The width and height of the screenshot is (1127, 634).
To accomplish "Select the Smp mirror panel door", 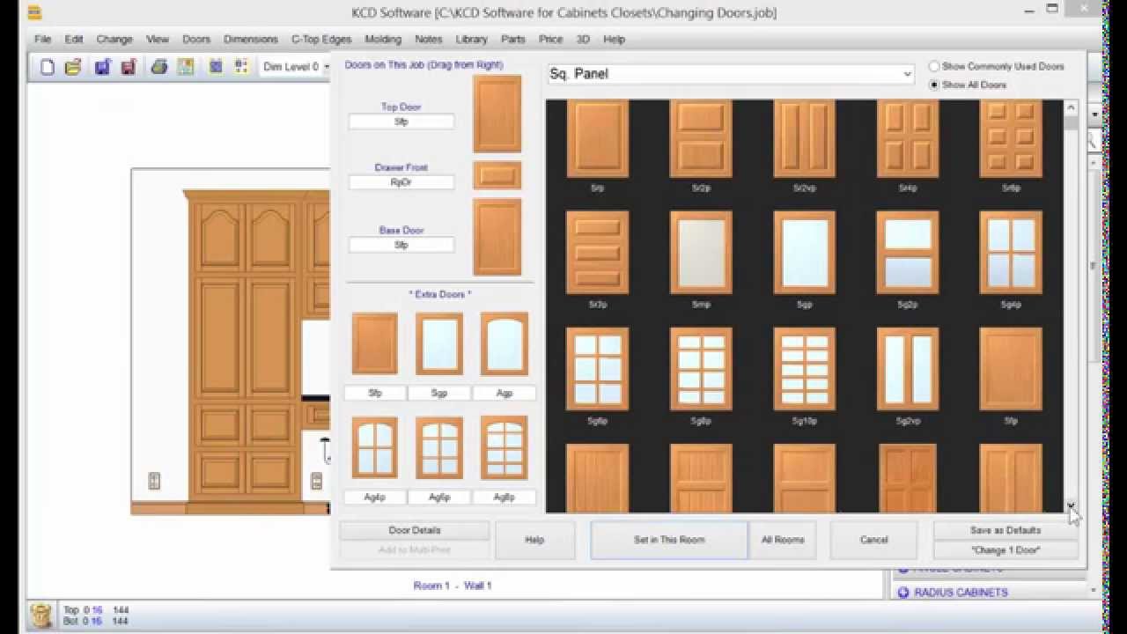I will click(701, 252).
